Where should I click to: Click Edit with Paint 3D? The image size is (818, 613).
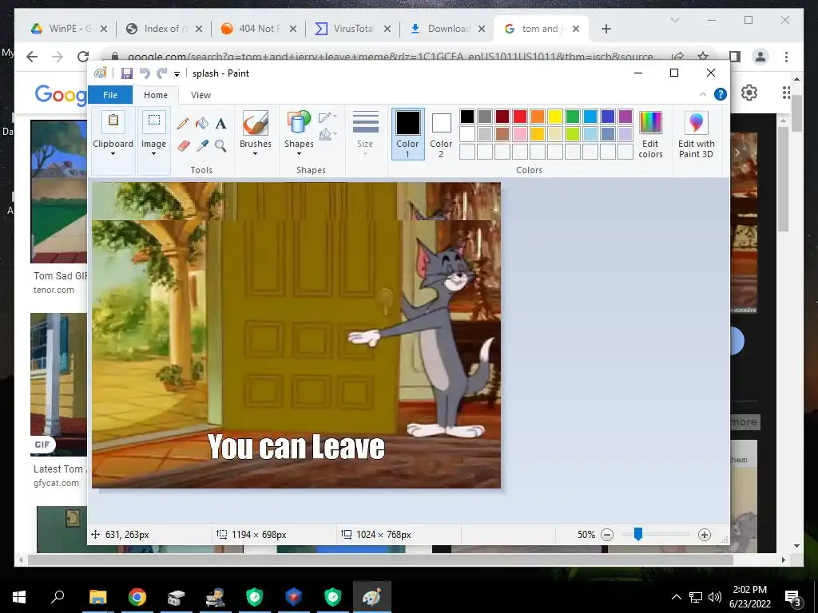coord(697,134)
